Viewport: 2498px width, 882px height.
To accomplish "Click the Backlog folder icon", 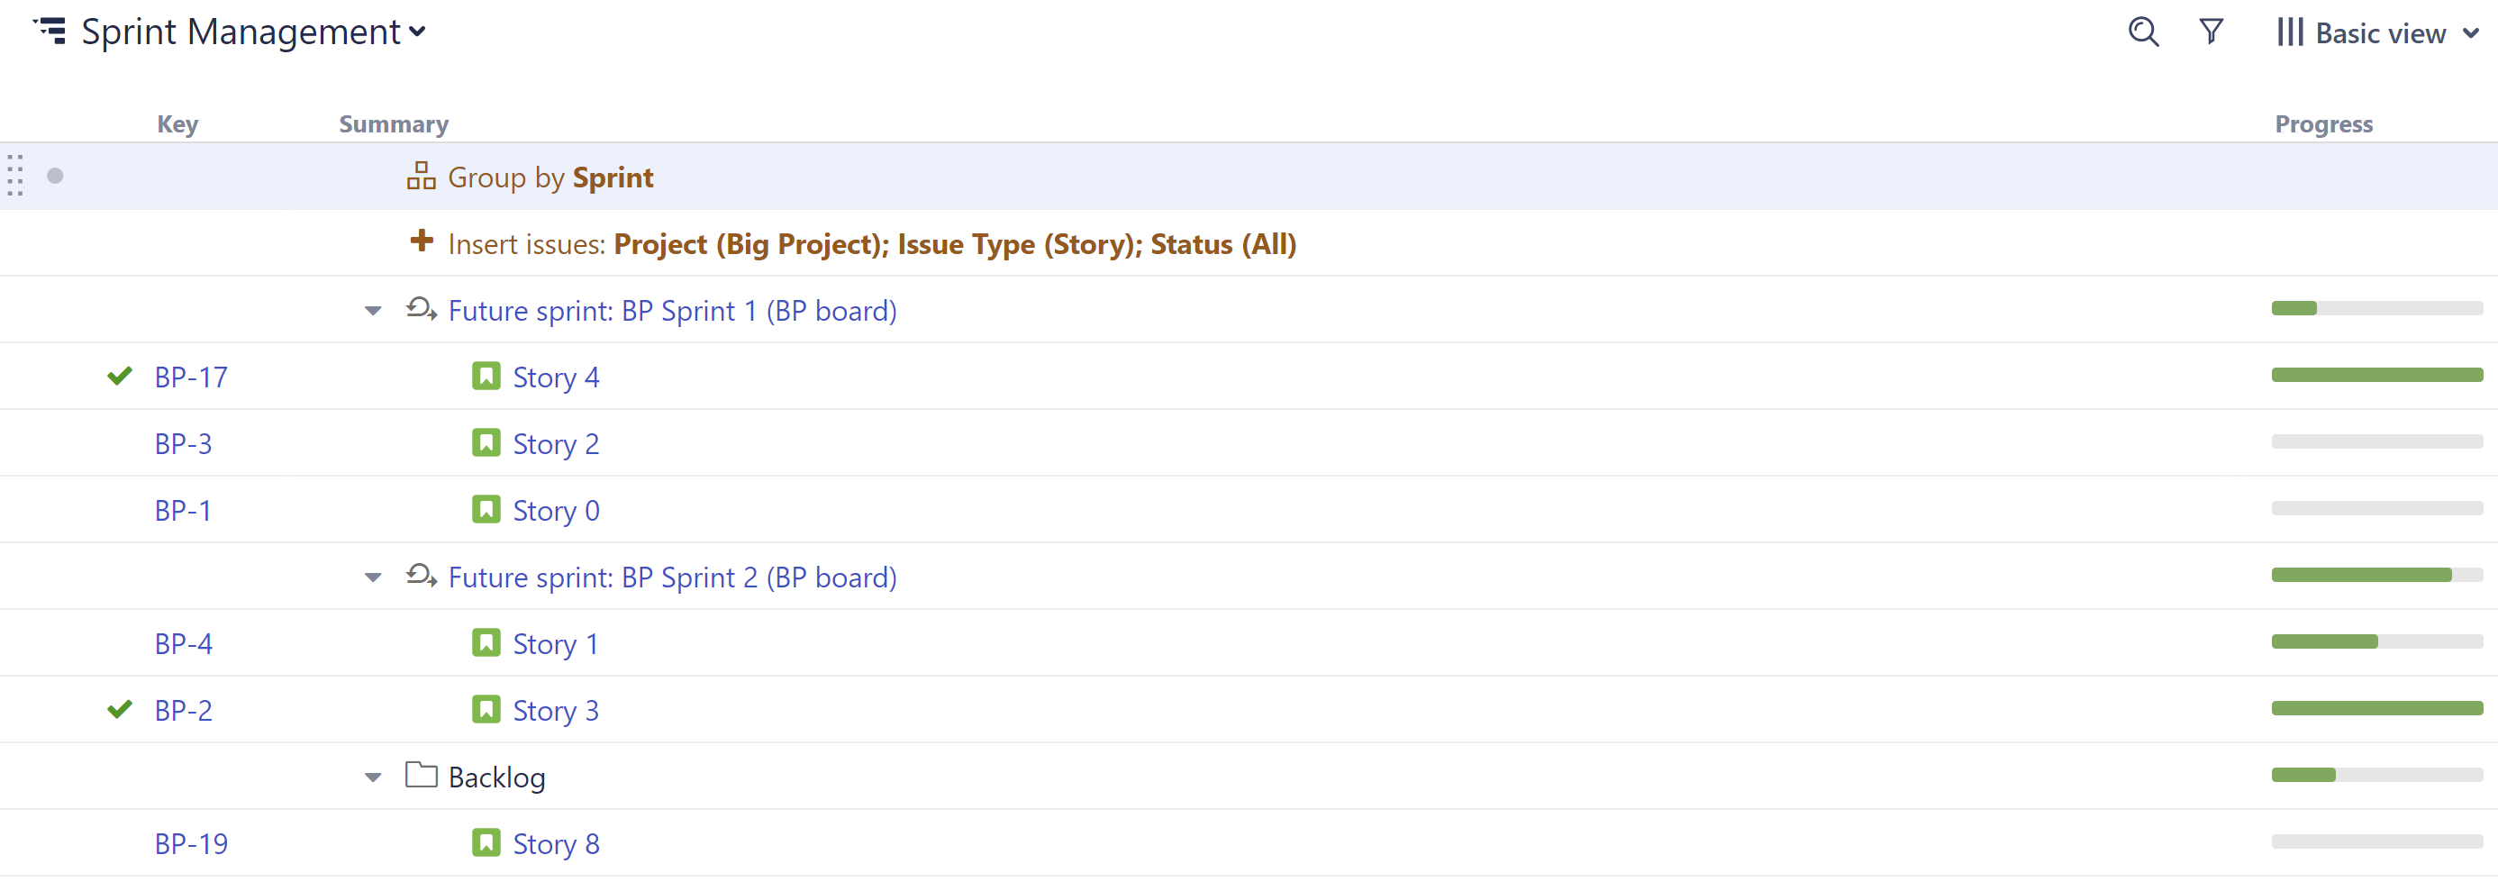I will [x=421, y=776].
